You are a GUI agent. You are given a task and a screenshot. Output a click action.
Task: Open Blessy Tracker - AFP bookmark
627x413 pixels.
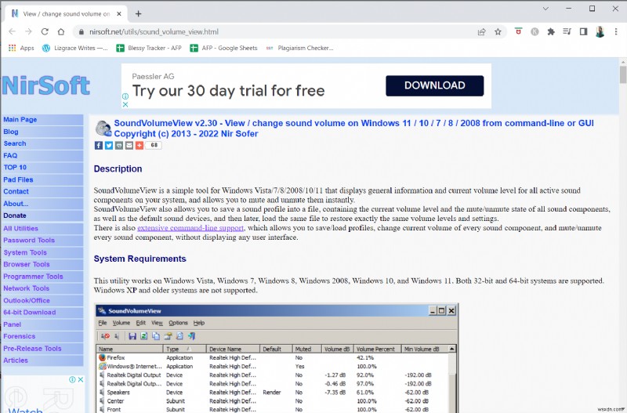[x=149, y=48]
